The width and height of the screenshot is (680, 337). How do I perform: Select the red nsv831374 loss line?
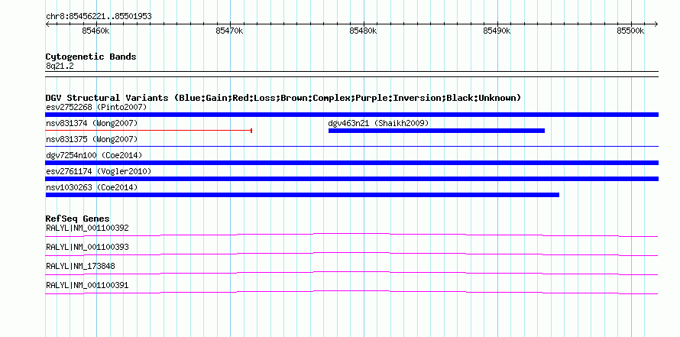[149, 131]
